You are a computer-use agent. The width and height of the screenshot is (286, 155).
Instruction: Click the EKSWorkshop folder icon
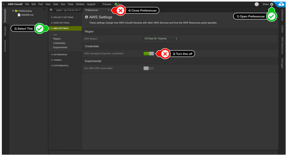coord(16,11)
